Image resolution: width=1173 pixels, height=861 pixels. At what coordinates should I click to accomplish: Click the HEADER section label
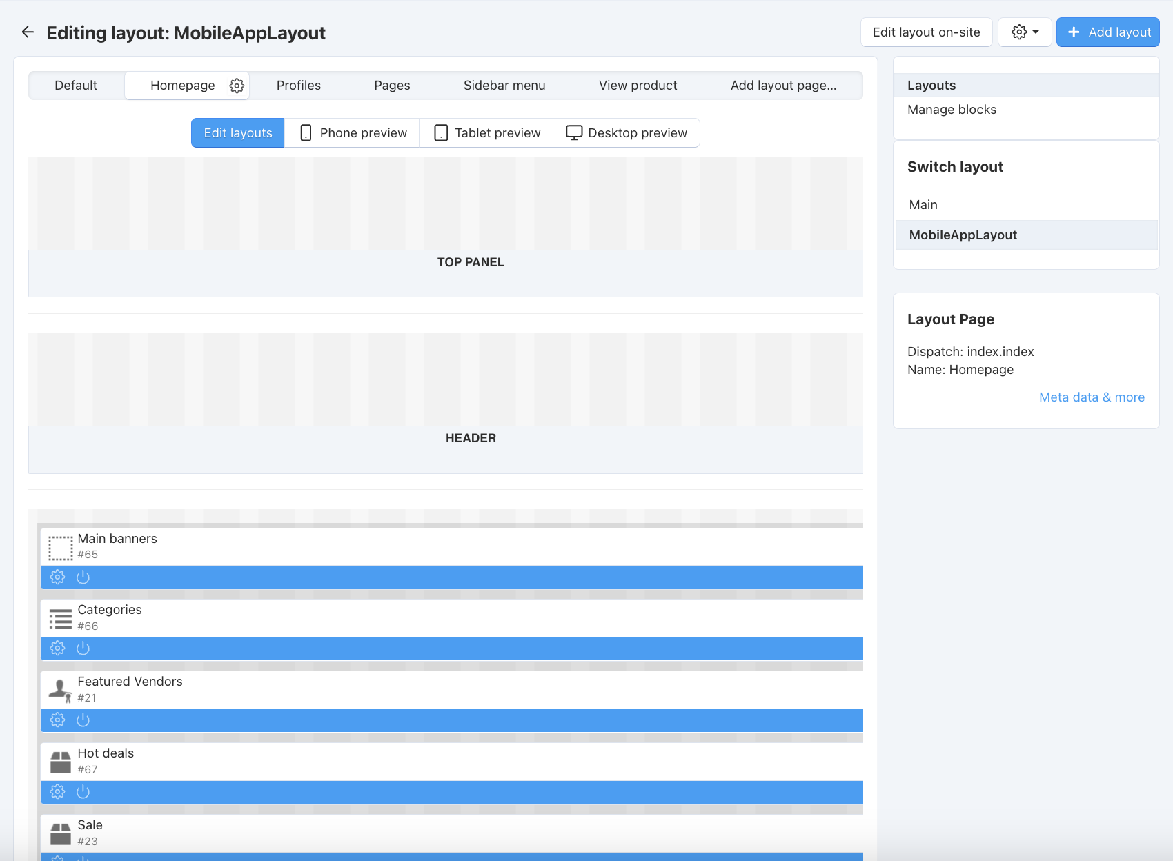471,438
